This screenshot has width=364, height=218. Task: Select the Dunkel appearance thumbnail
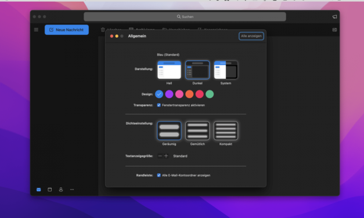(x=197, y=70)
